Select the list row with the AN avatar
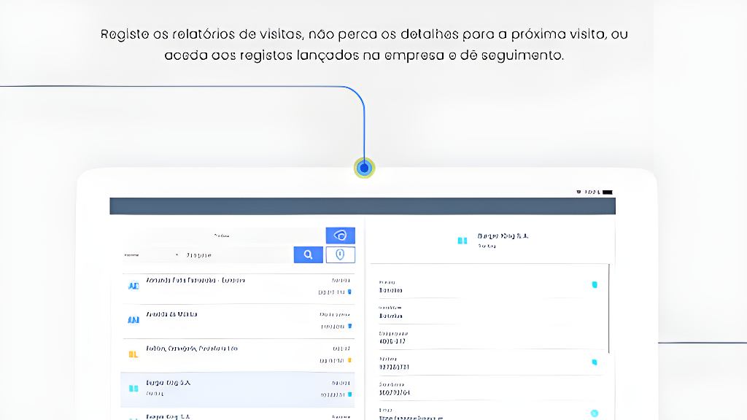The height and width of the screenshot is (420, 747). pos(238,322)
